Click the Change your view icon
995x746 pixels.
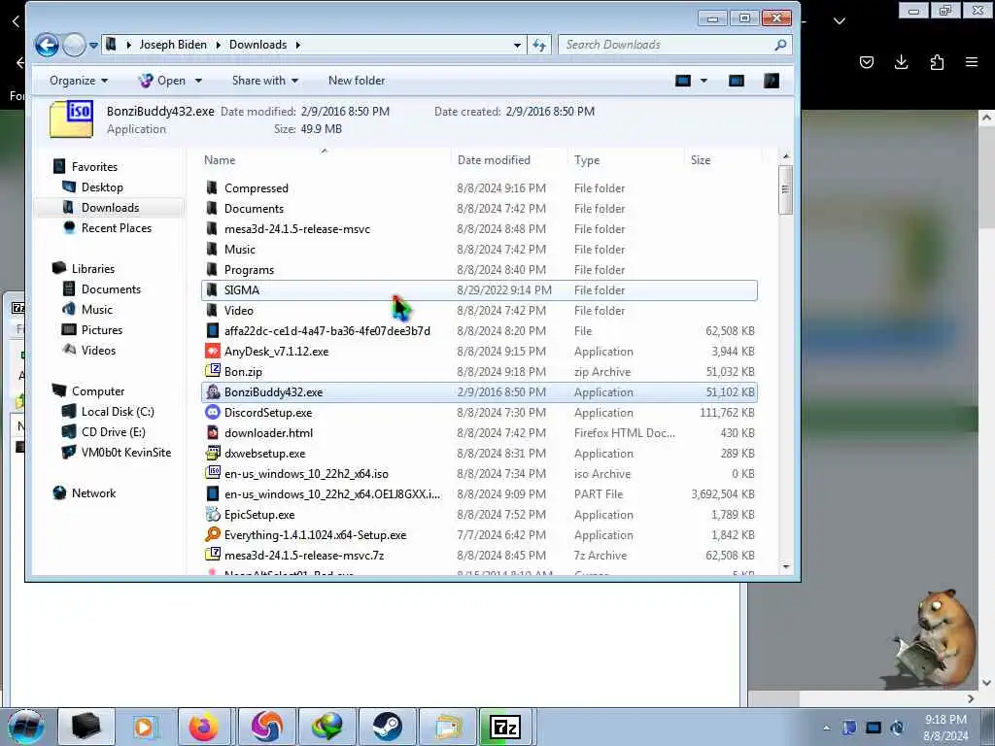point(683,81)
